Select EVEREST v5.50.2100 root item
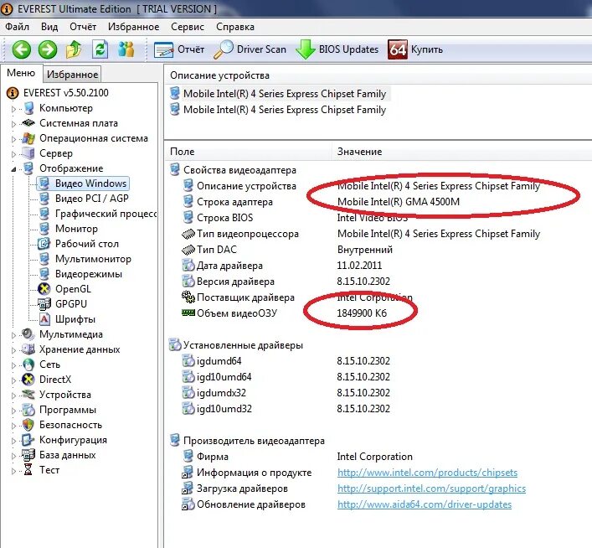The width and height of the screenshot is (592, 548). 65,93
